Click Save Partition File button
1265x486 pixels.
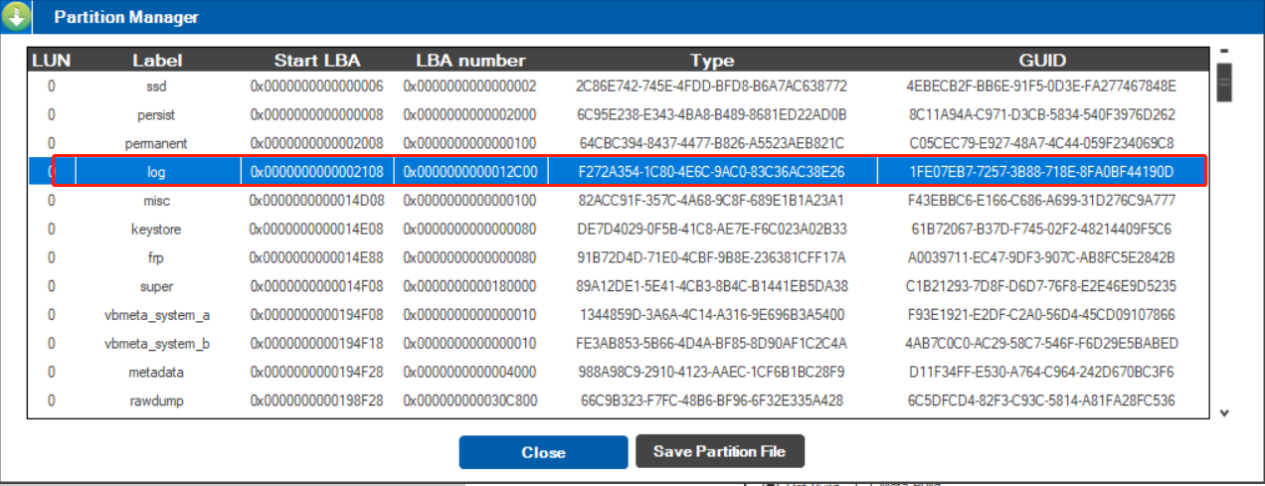(719, 451)
